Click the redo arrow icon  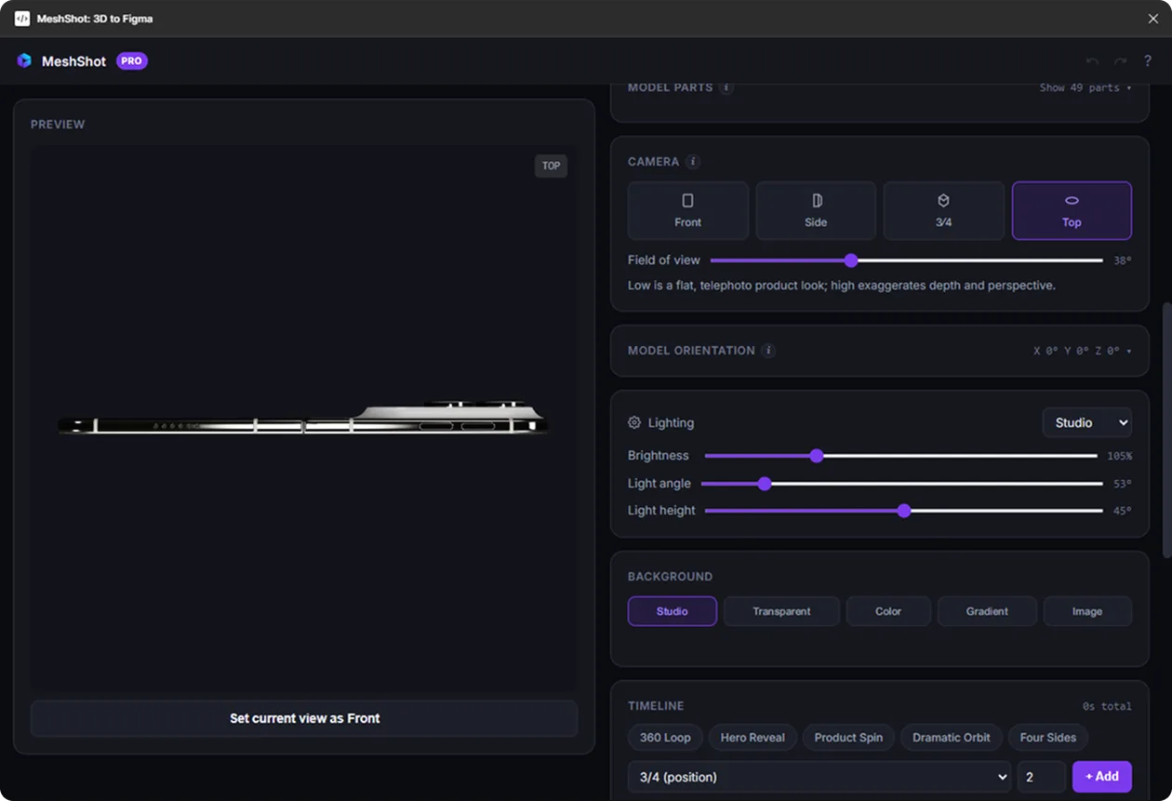click(x=1120, y=61)
